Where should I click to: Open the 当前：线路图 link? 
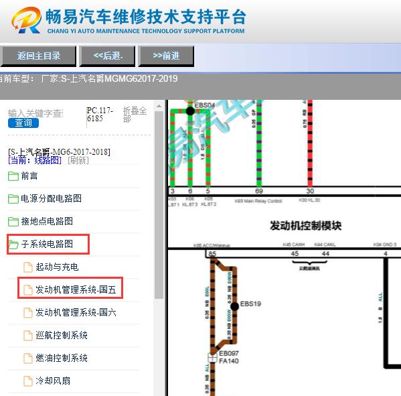coord(35,161)
